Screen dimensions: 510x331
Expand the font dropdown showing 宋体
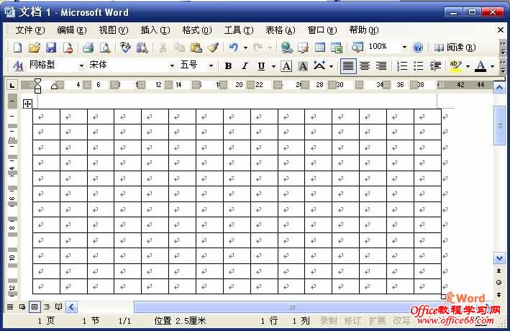(172, 66)
